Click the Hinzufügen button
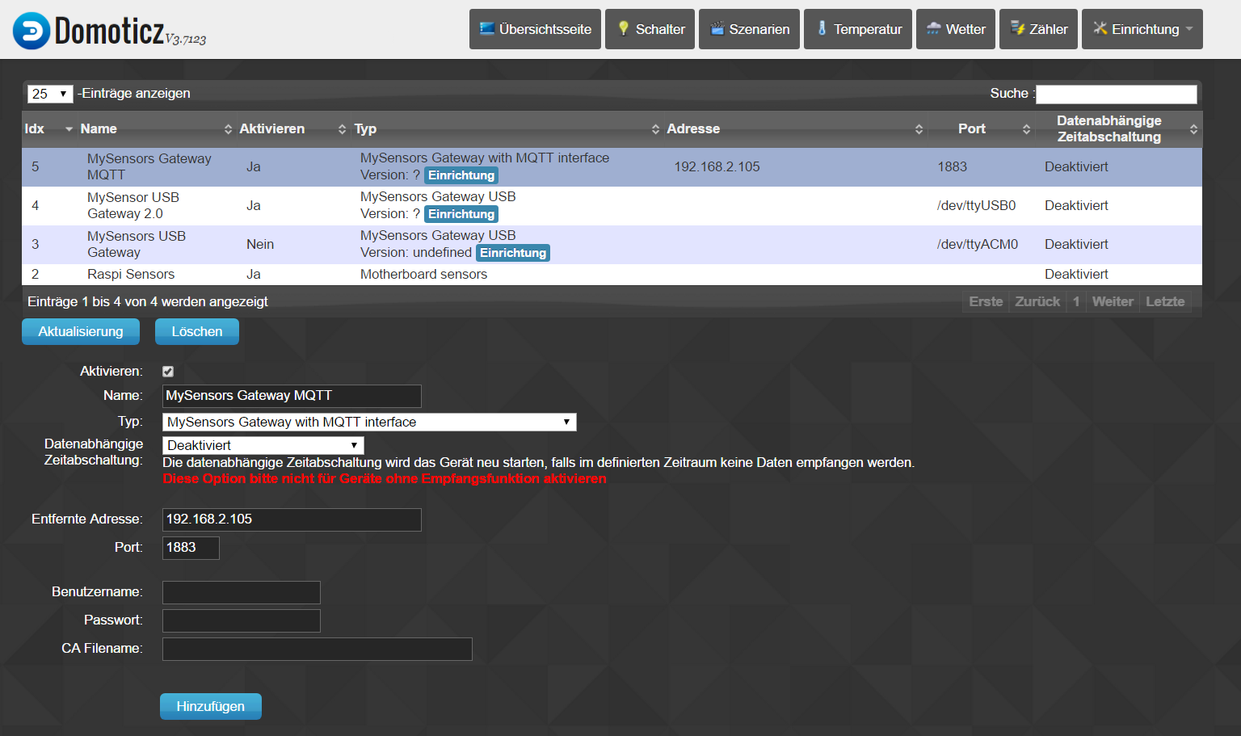Viewport: 1241px width, 736px height. [210, 706]
